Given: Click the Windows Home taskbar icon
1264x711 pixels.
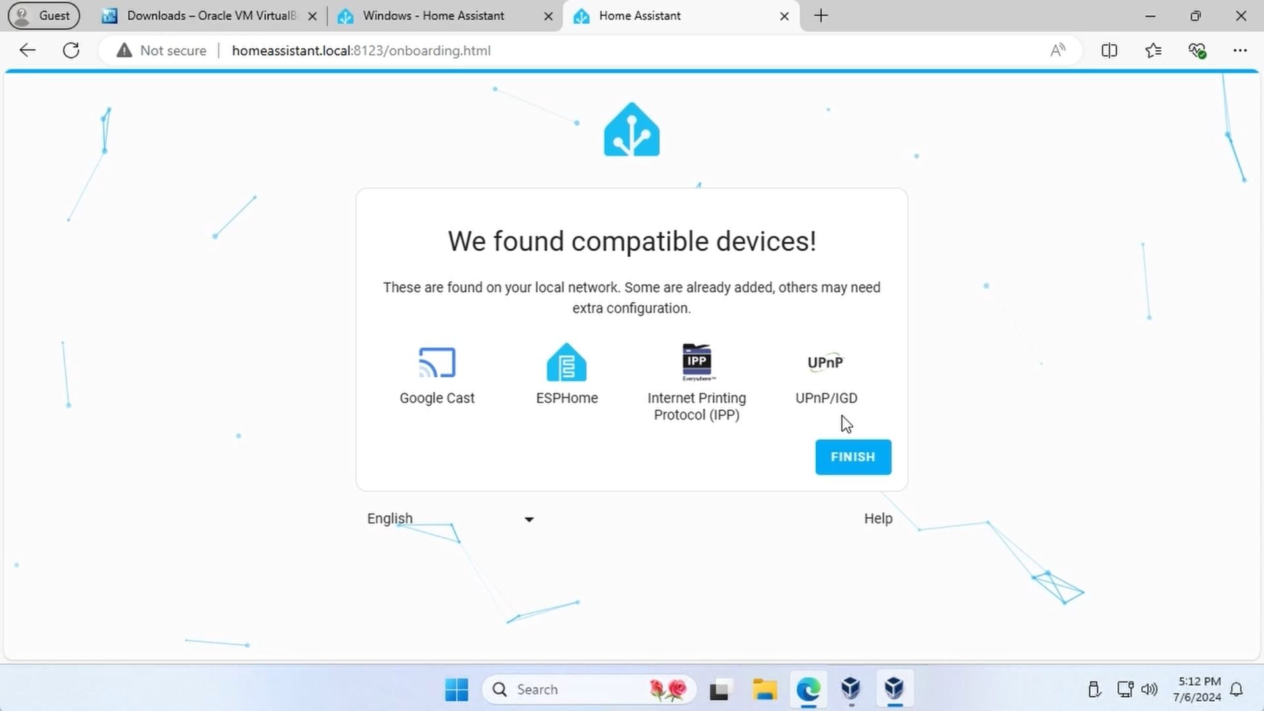Looking at the screenshot, I should [x=456, y=689].
